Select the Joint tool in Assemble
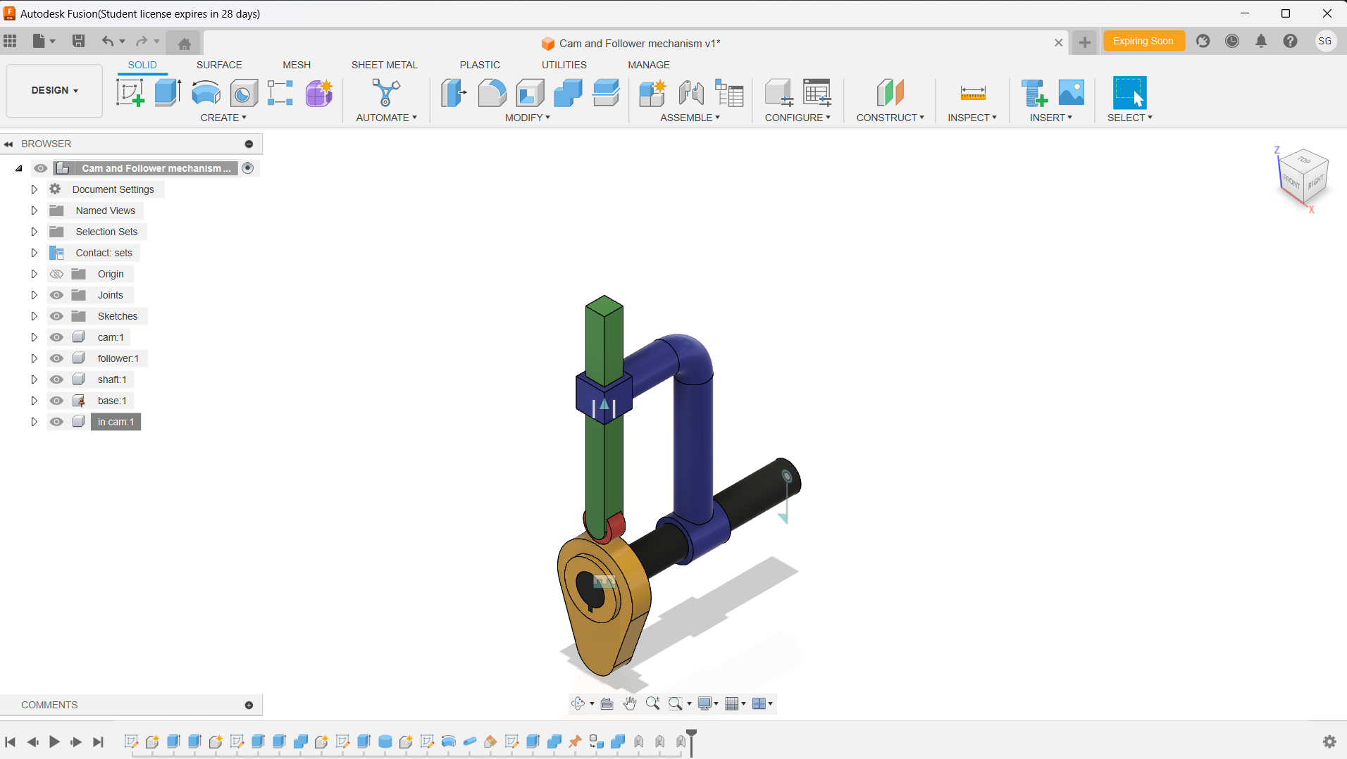The width and height of the screenshot is (1347, 759). (691, 92)
